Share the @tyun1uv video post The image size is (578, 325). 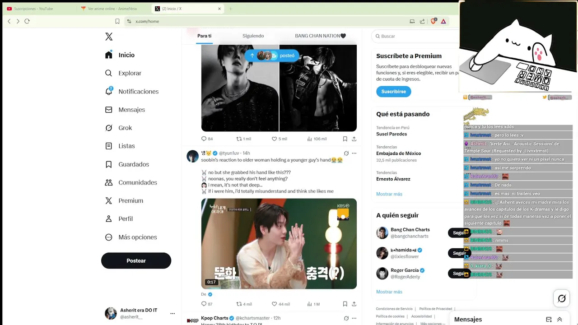point(354,304)
